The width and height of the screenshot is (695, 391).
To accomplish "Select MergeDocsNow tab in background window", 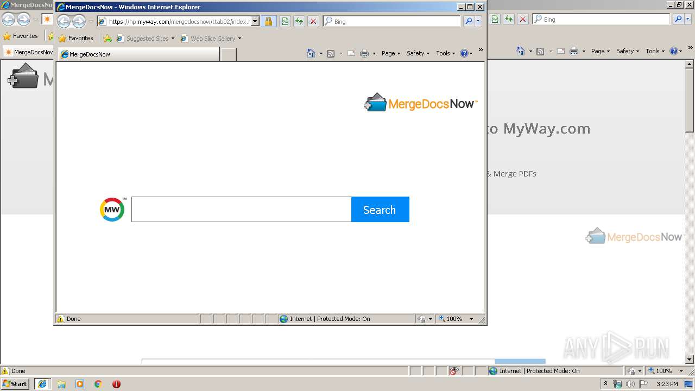I will pos(28,52).
